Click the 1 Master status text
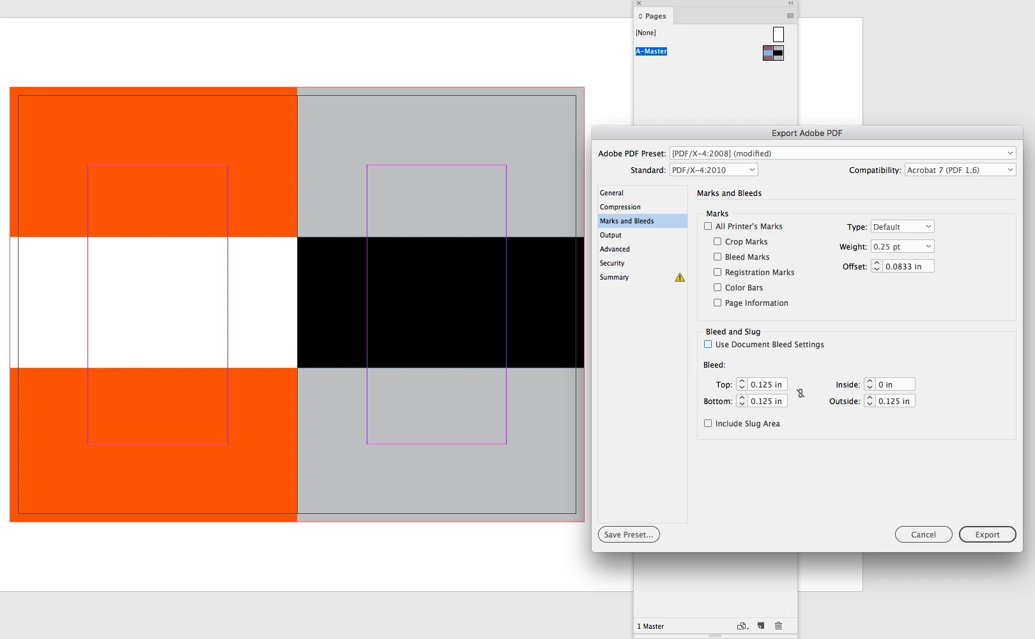The image size is (1035, 639). click(650, 626)
